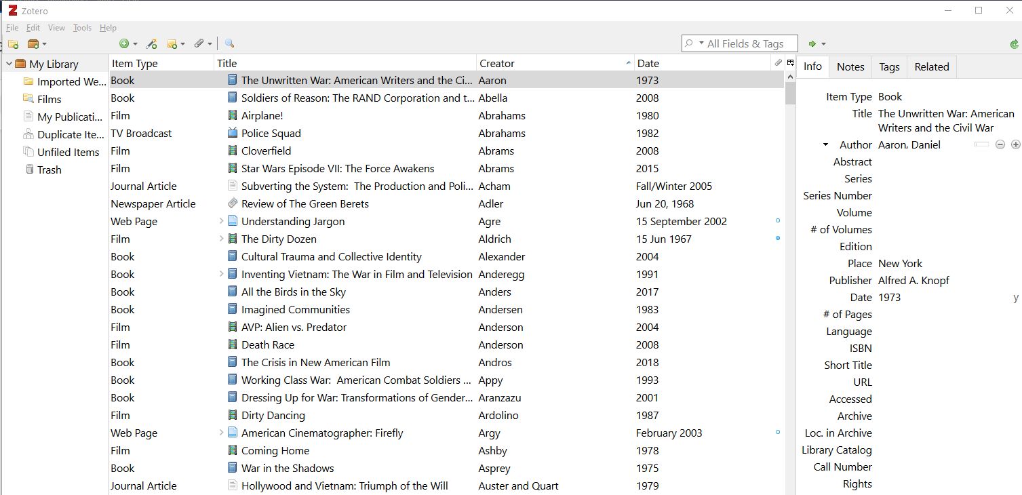
Task: Open the Tools menu
Action: point(82,28)
